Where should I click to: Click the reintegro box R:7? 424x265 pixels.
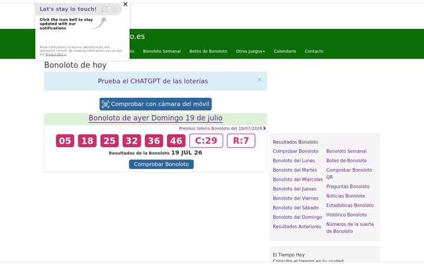tap(241, 141)
